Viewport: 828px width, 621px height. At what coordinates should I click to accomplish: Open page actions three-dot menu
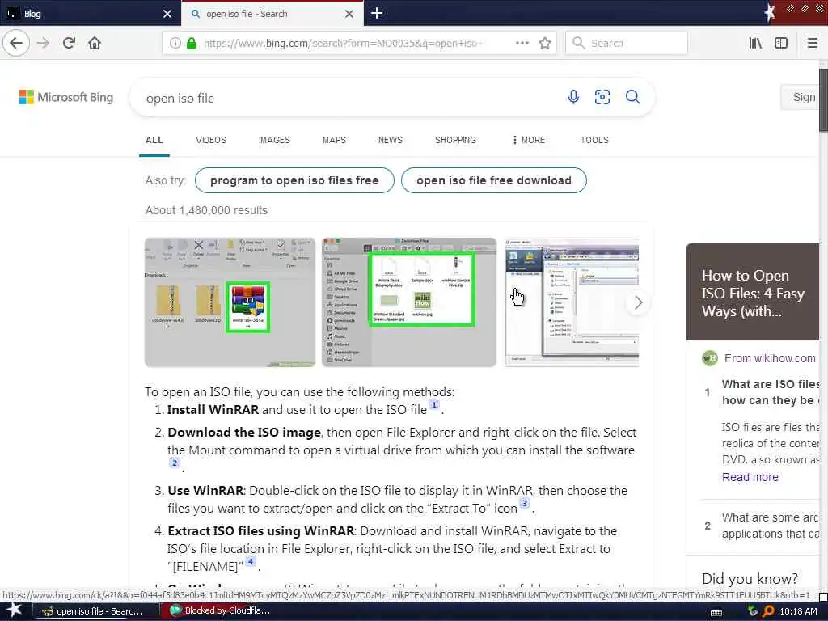[x=522, y=44]
